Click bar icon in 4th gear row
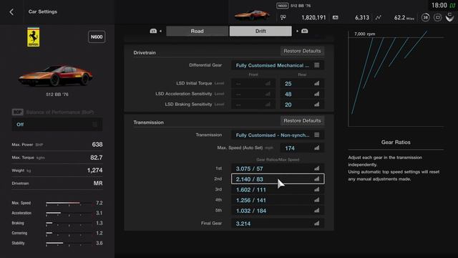Viewport: 458px width, 258px height. 316,200
